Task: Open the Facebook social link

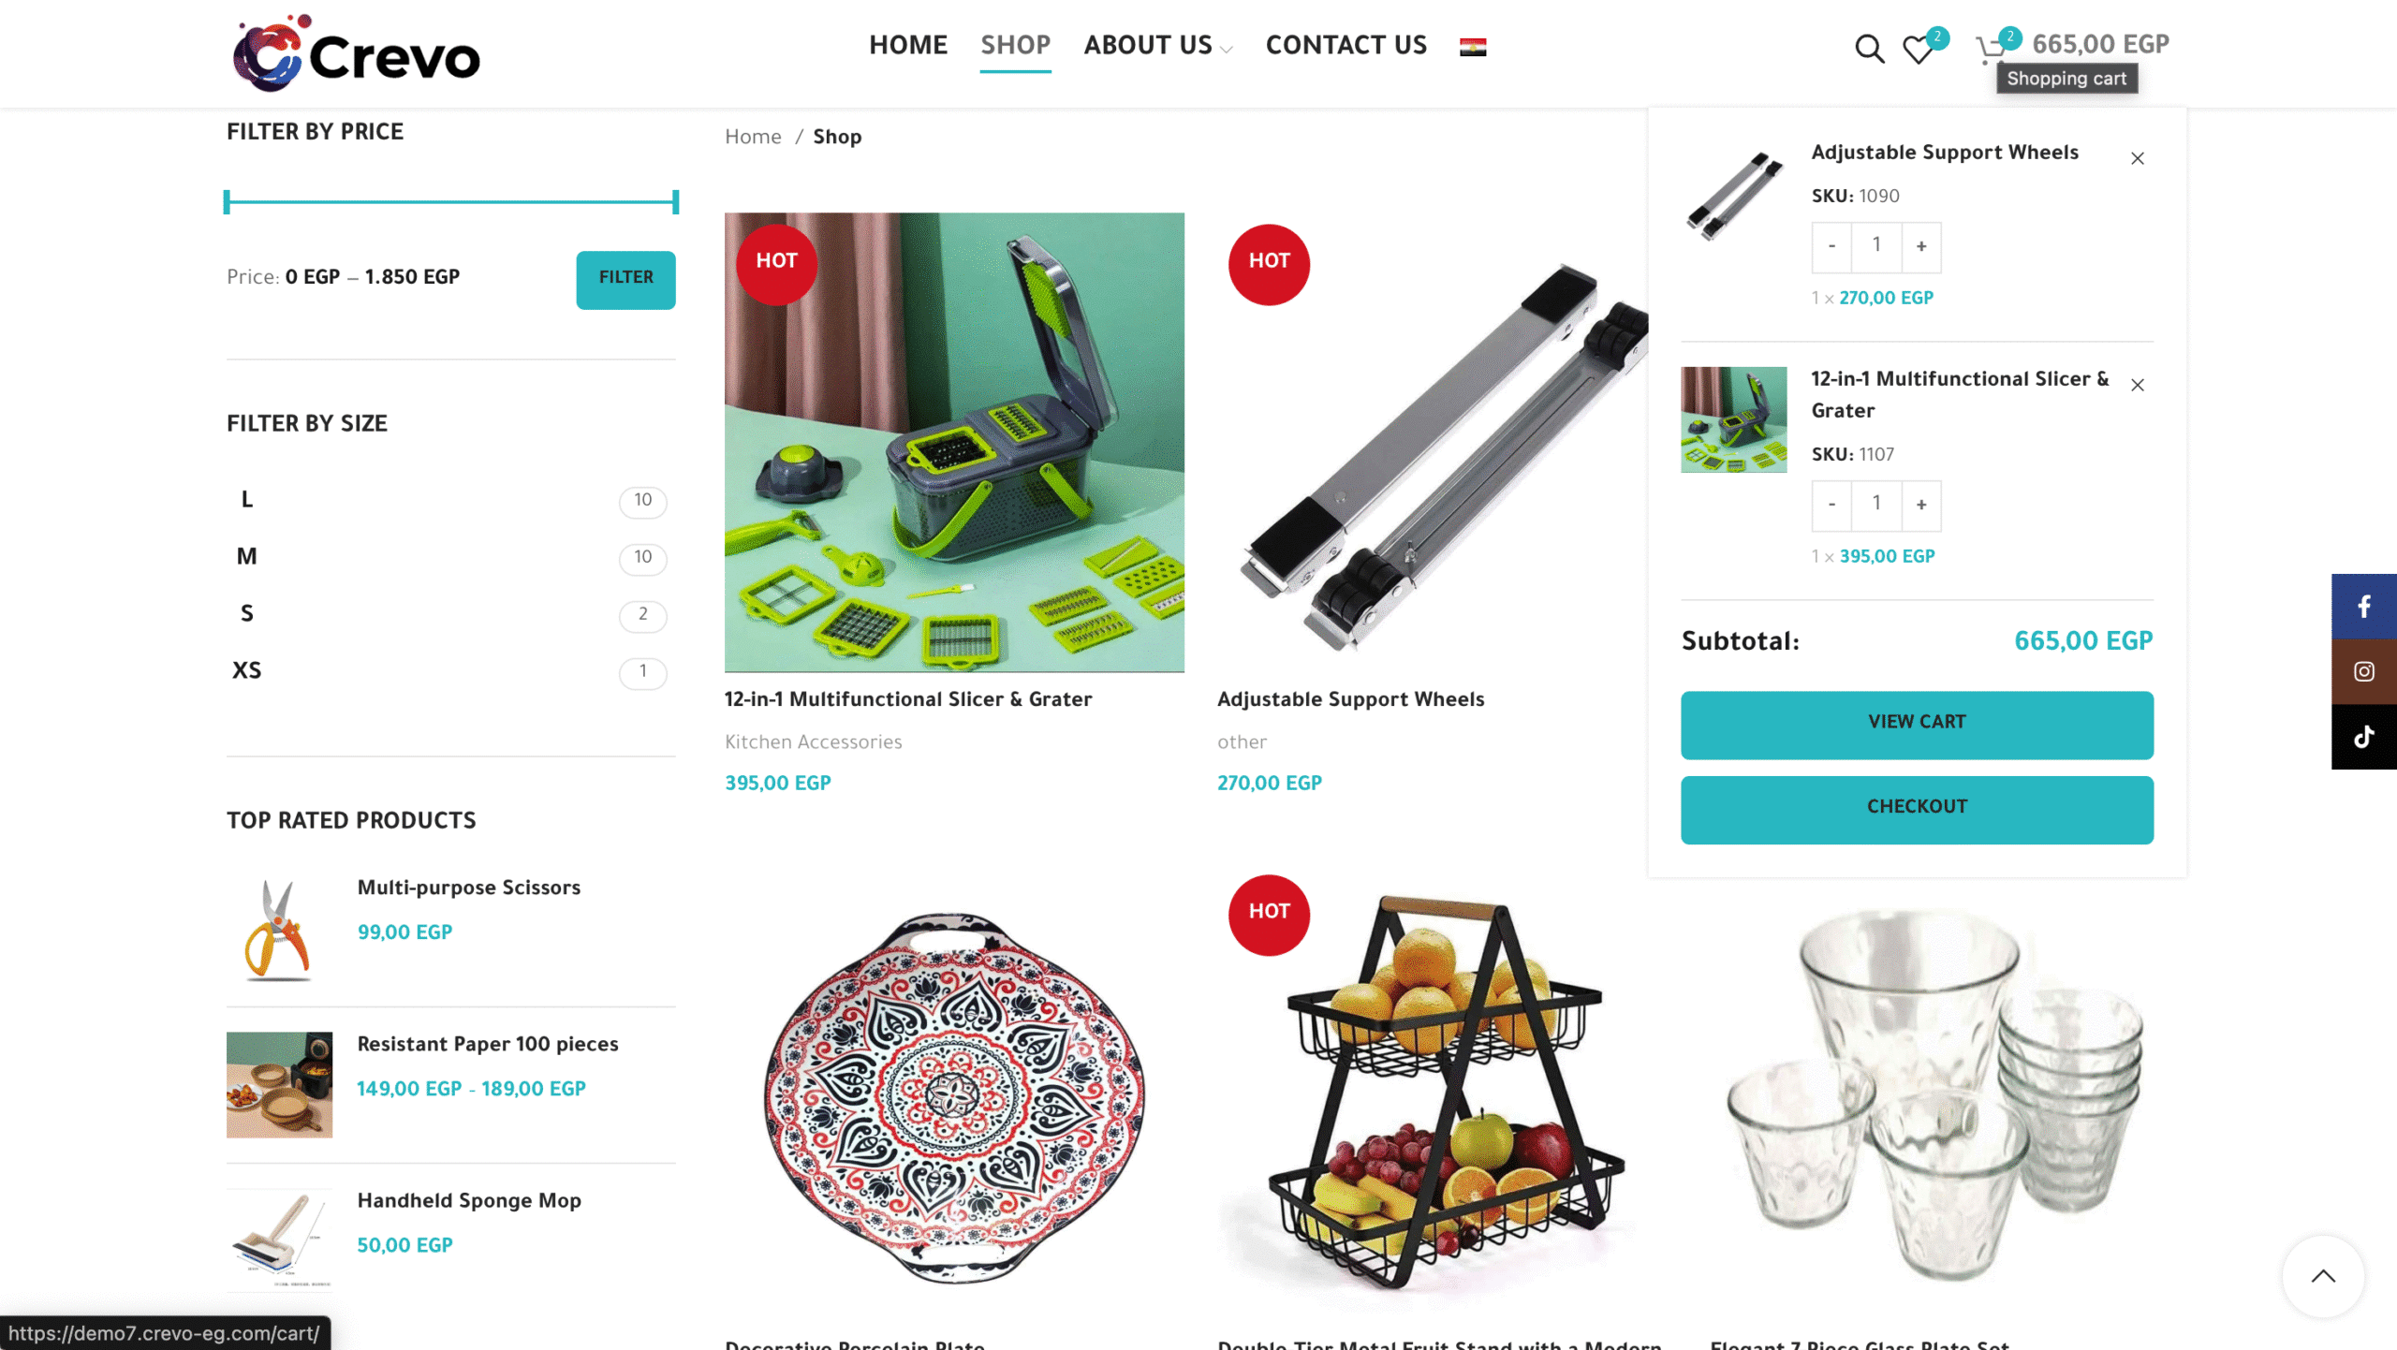Action: click(2364, 607)
